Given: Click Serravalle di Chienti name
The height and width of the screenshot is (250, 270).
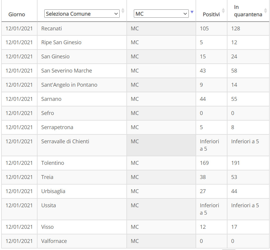Looking at the screenshot, I should [x=65, y=142].
